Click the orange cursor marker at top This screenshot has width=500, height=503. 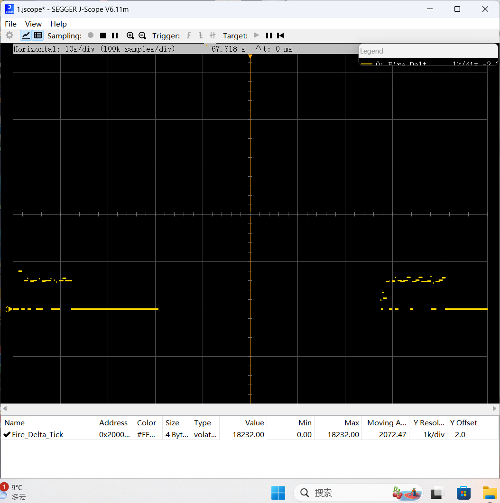250,56
